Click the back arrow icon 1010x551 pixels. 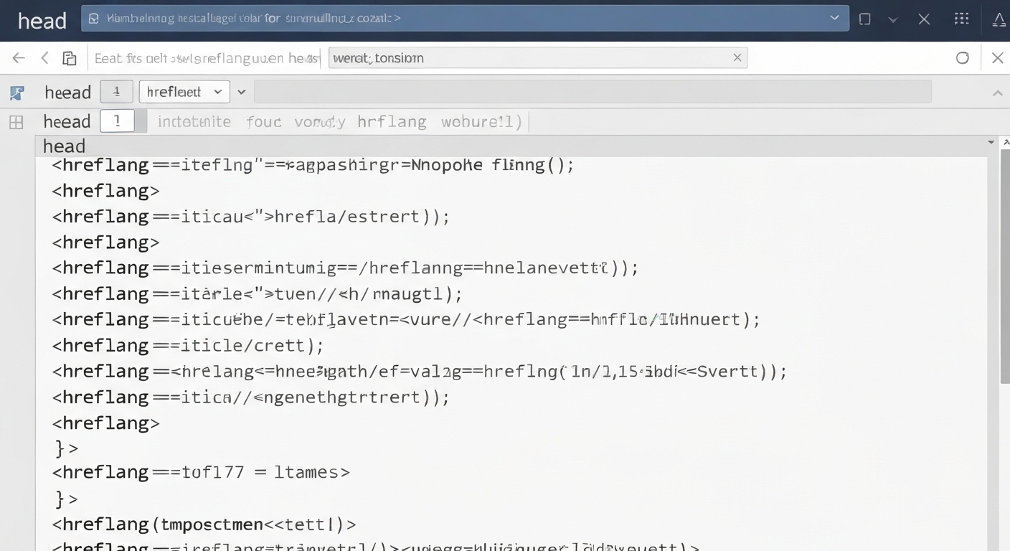tap(19, 58)
